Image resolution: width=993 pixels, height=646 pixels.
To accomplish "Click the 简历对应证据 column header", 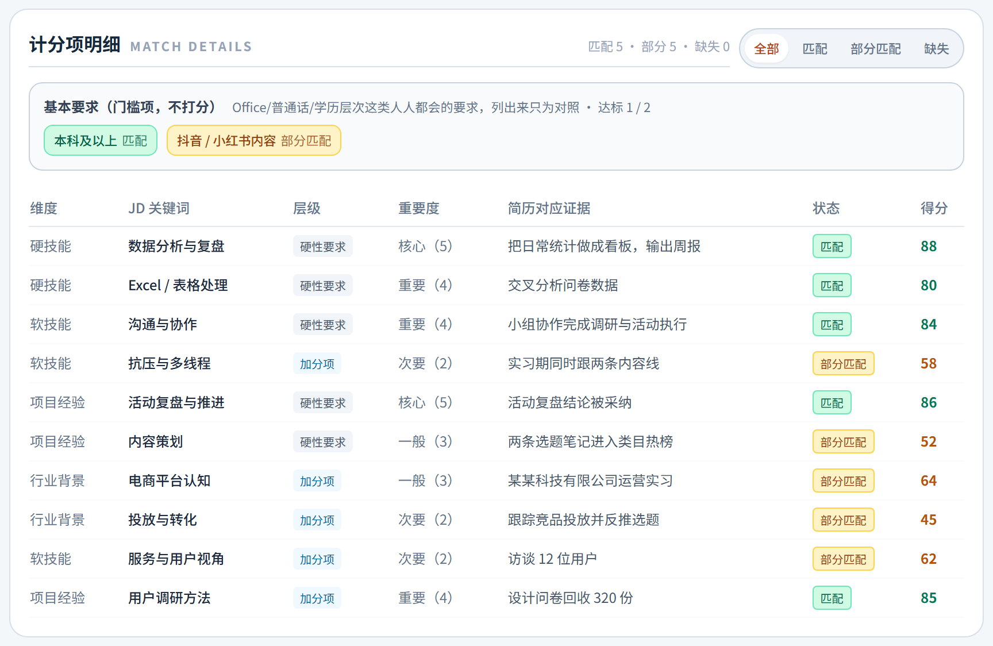I will click(x=549, y=208).
